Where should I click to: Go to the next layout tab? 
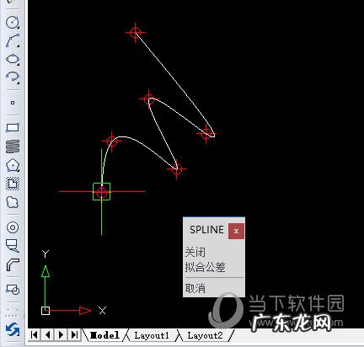[62, 334]
